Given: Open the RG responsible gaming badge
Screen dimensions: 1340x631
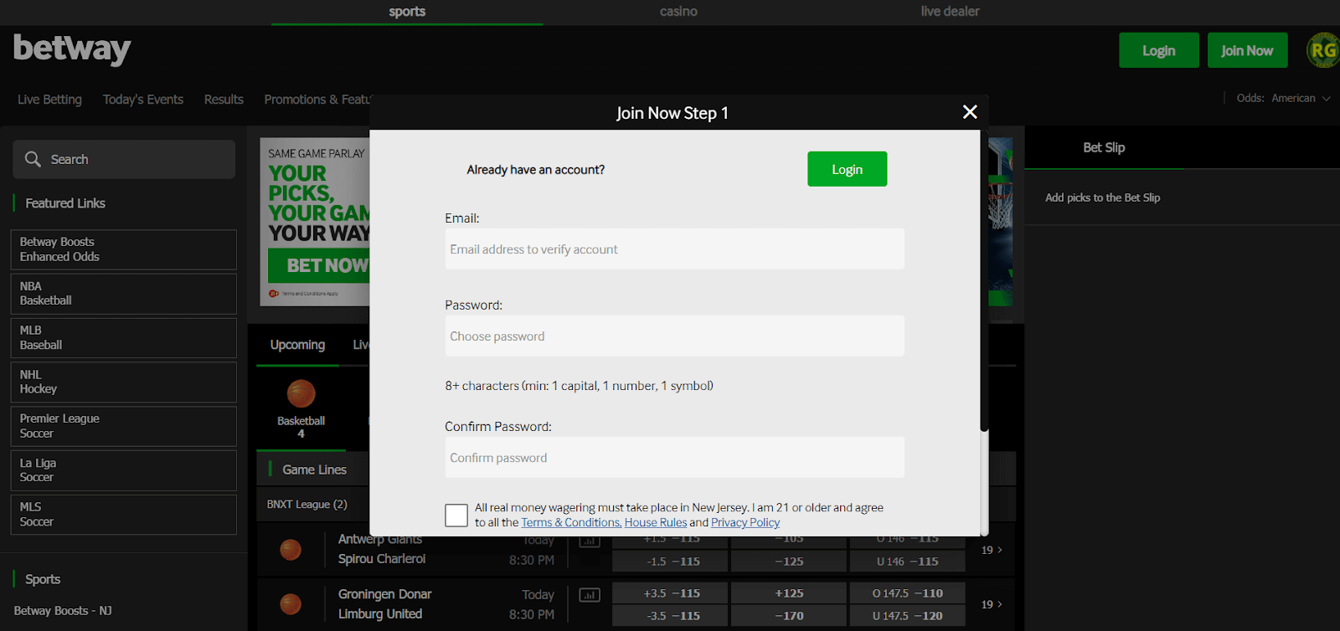Looking at the screenshot, I should pos(1322,50).
